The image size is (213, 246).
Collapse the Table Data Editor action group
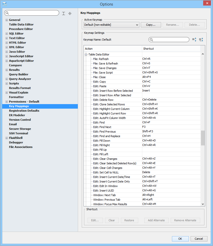[x=86, y=55]
